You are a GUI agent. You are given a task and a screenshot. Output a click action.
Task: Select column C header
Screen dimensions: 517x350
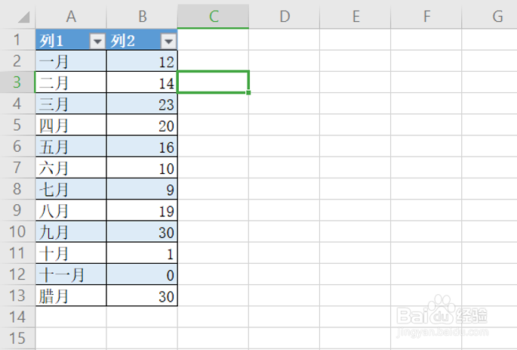214,17
